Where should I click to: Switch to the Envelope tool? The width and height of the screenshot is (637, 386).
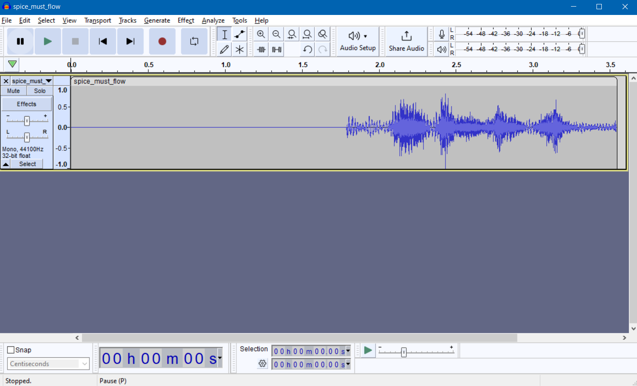239,34
